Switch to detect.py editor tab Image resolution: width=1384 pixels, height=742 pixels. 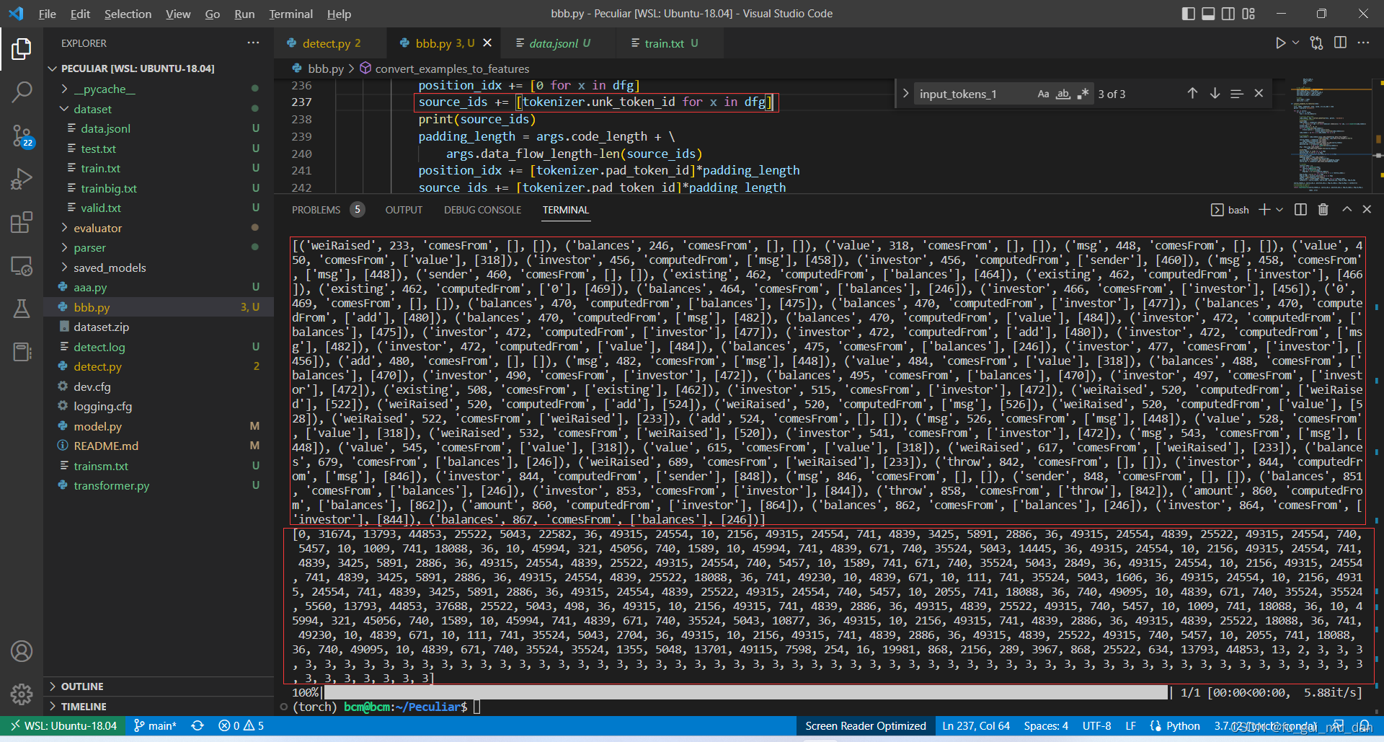331,43
